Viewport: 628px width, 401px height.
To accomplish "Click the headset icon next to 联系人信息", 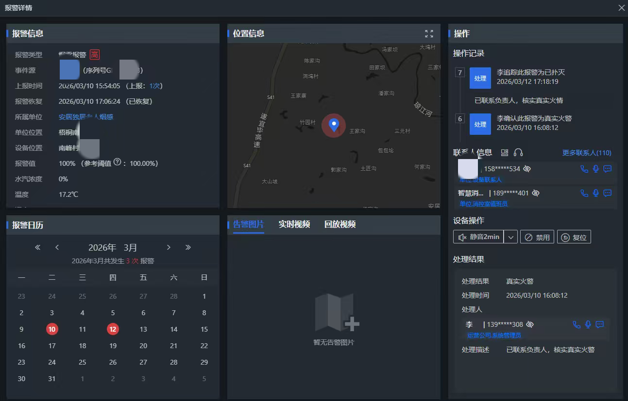I will [518, 153].
